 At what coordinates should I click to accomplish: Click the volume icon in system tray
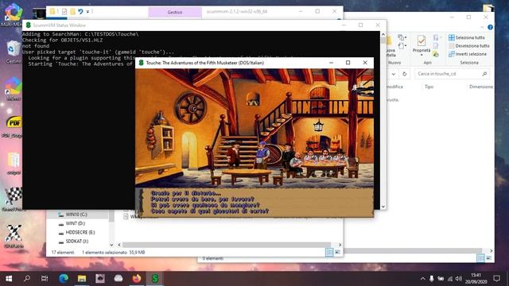(x=458, y=279)
